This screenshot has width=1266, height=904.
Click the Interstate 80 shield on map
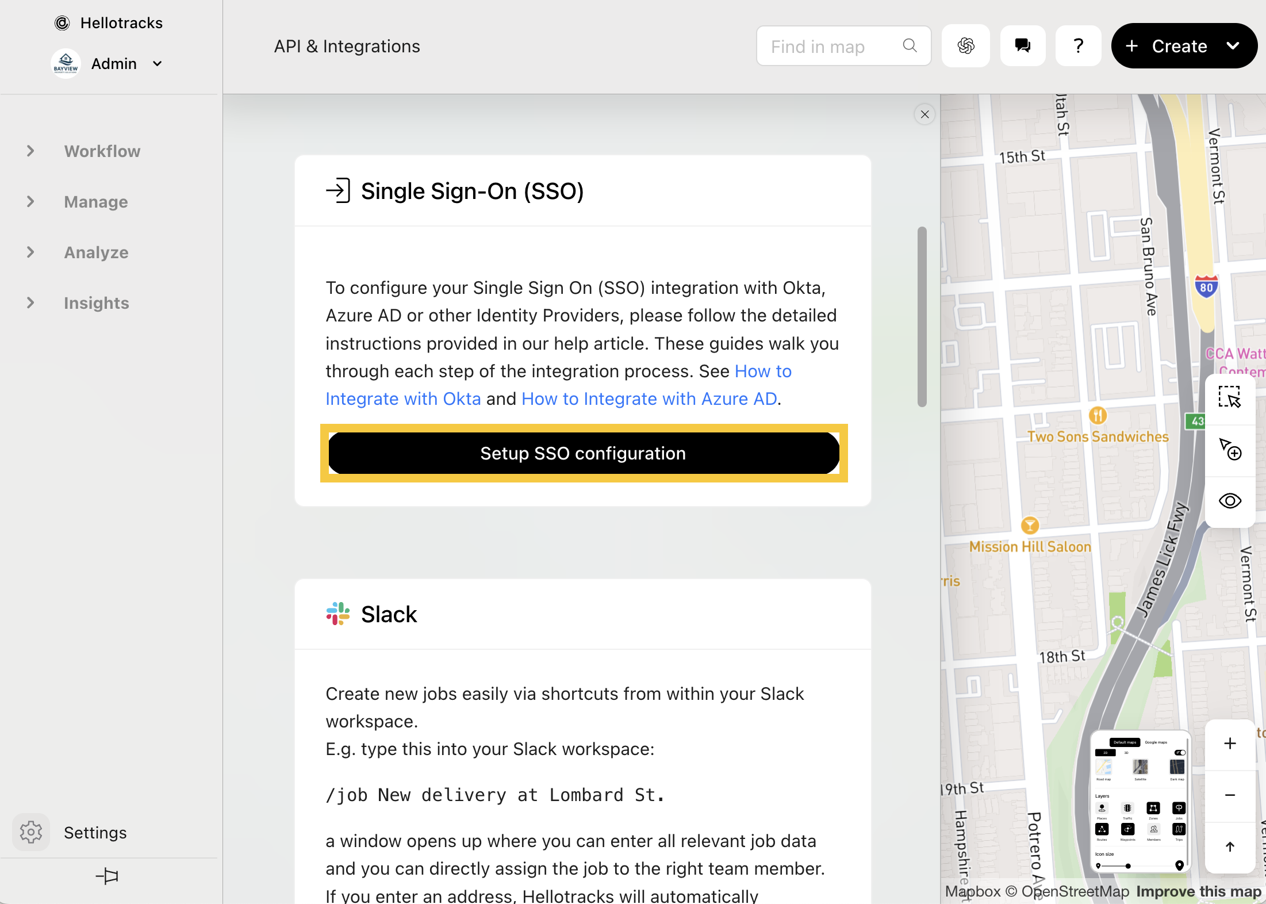(x=1206, y=286)
